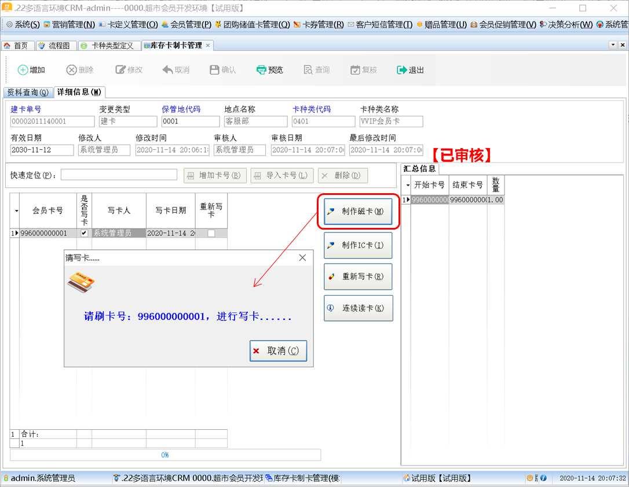Click the 结束卡号 column header
The image size is (629, 487).
click(x=468, y=185)
